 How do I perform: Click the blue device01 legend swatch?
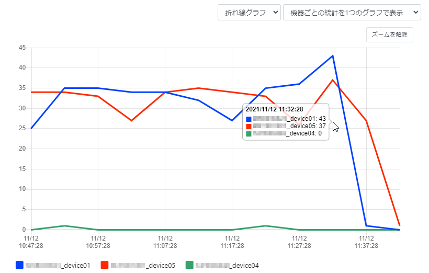(x=20, y=265)
